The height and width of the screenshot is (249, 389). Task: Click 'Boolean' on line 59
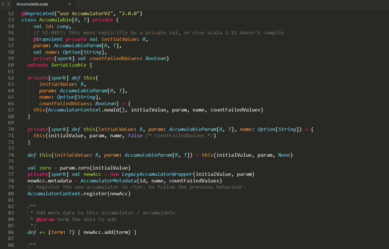(155, 58)
